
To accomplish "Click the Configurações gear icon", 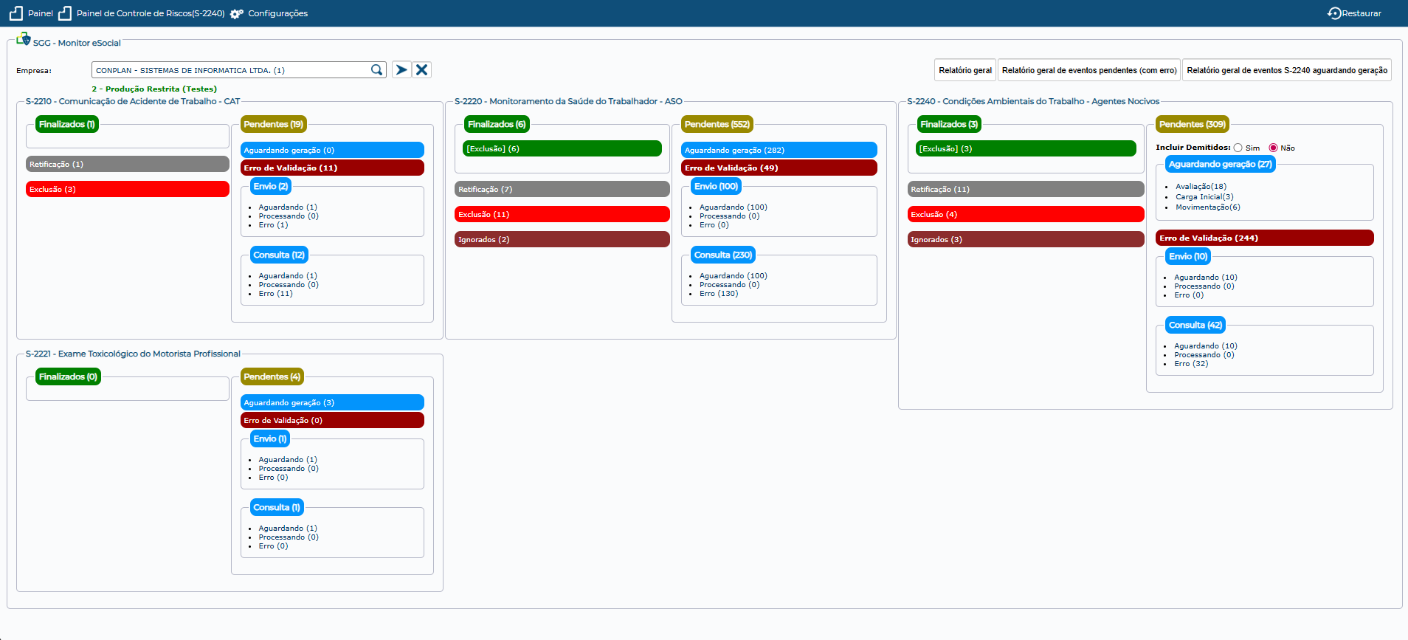I will tap(236, 14).
